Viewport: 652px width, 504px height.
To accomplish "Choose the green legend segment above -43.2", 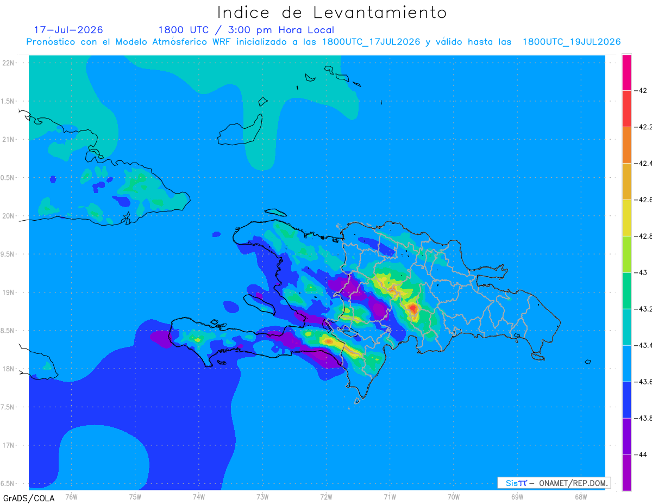I will point(626,291).
